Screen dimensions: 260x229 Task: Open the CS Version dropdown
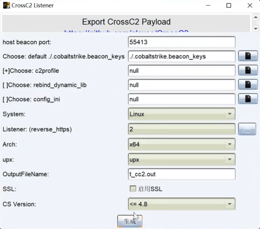pos(182,204)
